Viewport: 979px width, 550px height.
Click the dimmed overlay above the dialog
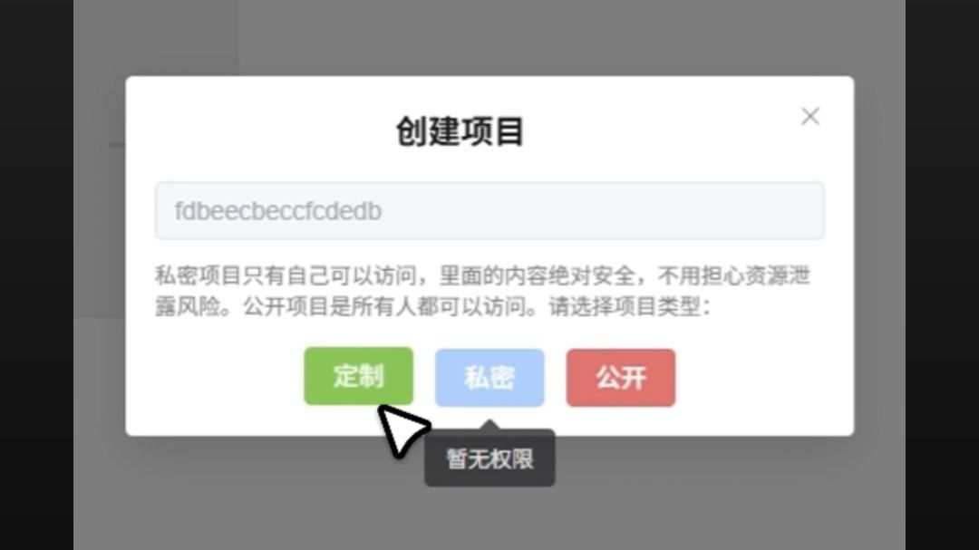(x=489, y=37)
